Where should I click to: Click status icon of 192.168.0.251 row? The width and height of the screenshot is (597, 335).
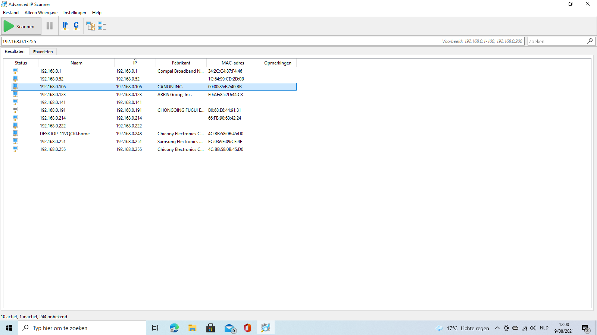pos(15,141)
